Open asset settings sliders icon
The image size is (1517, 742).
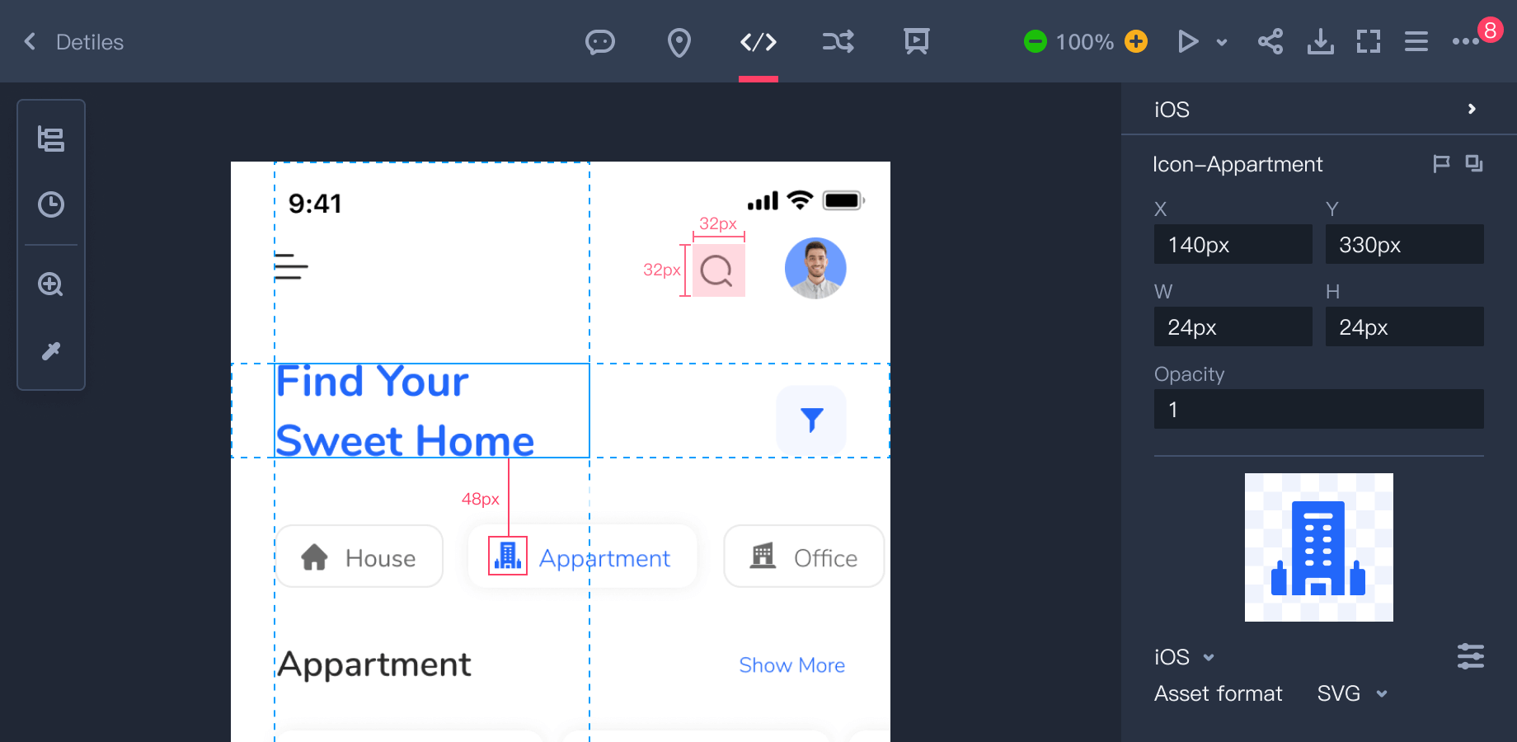(x=1471, y=656)
